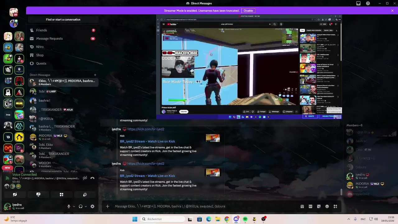The image size is (398, 224).
Task: Select iyedTN in the members list
Action: (x=370, y=176)
